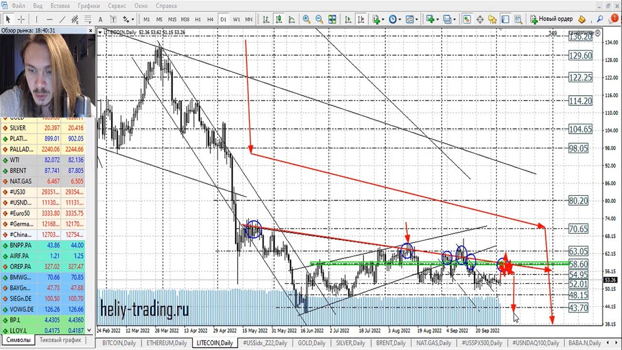This screenshot has height=350, width=622.
Task: Toggle the Market Watch window
Action: click(466, 19)
